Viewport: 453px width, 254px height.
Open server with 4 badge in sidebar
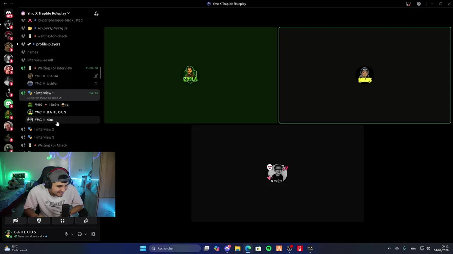[x=8, y=24]
